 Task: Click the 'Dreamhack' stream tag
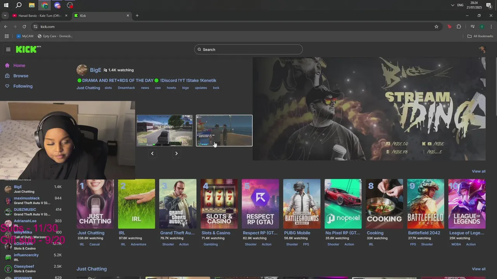tap(126, 88)
